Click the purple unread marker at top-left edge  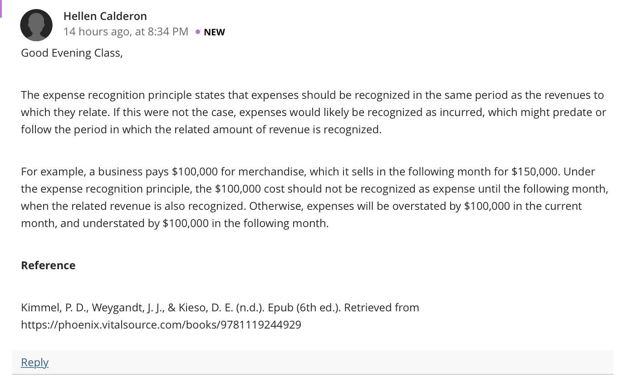pos(1,9)
